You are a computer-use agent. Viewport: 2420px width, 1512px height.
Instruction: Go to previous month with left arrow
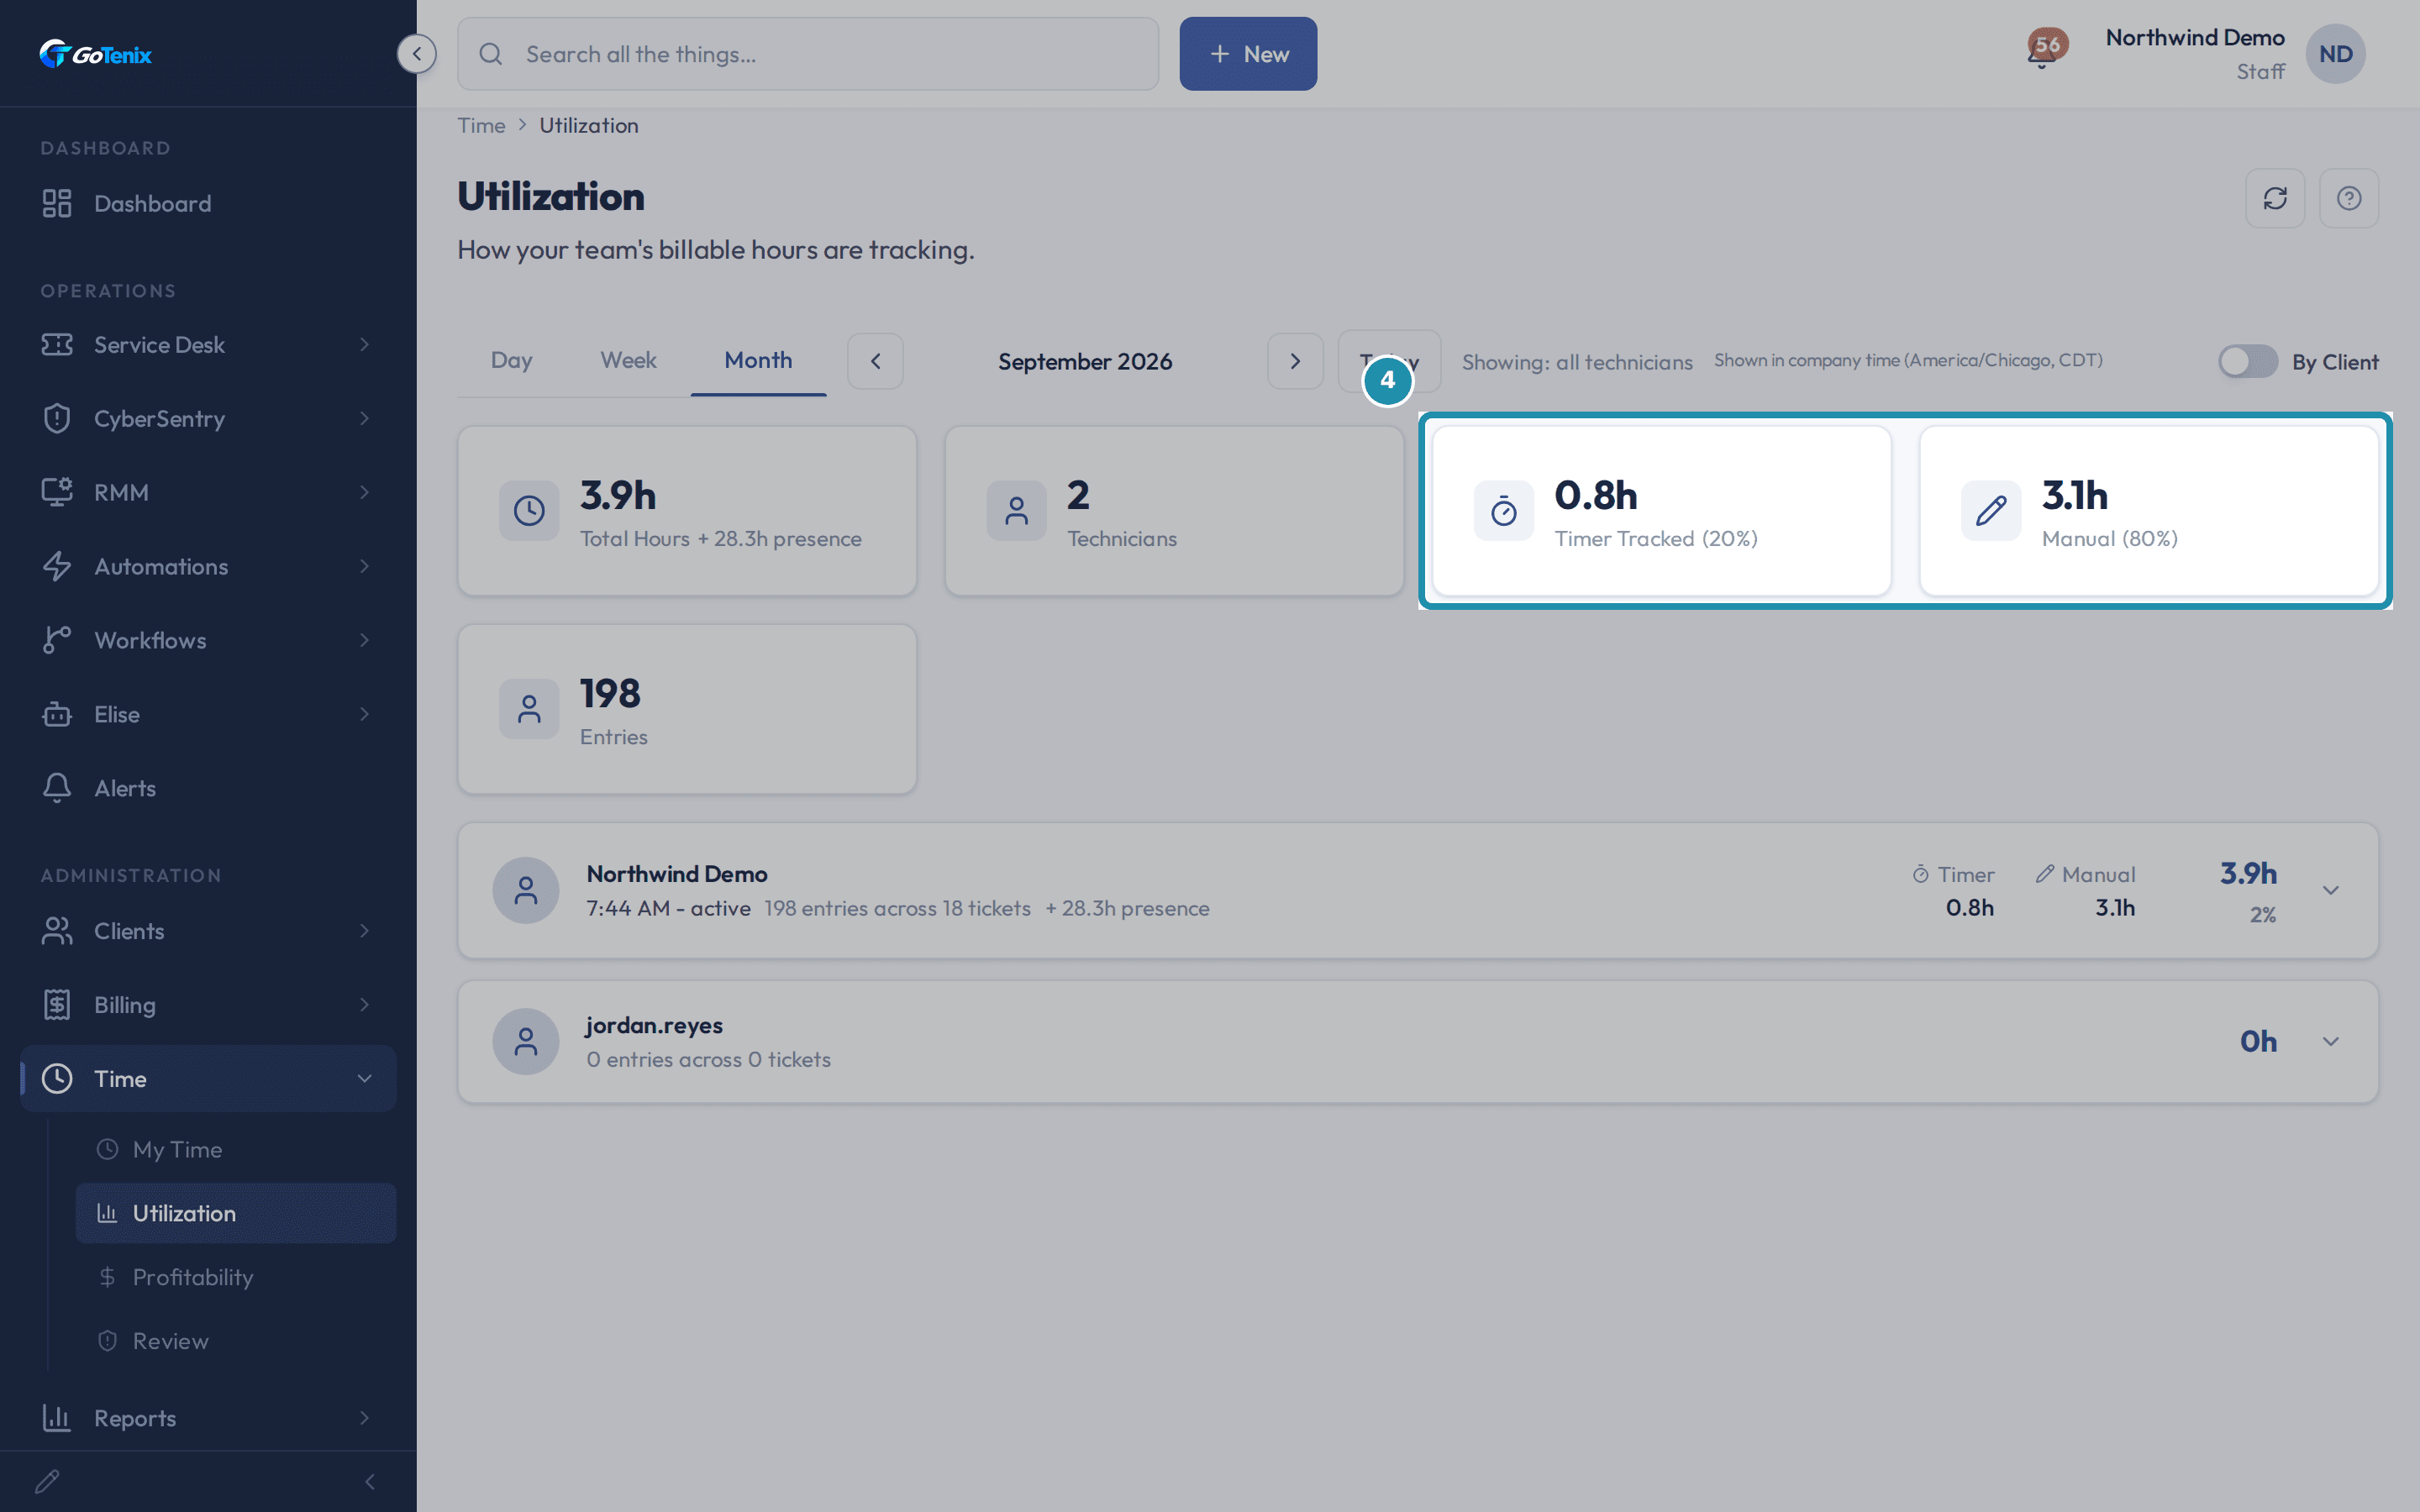tap(875, 361)
